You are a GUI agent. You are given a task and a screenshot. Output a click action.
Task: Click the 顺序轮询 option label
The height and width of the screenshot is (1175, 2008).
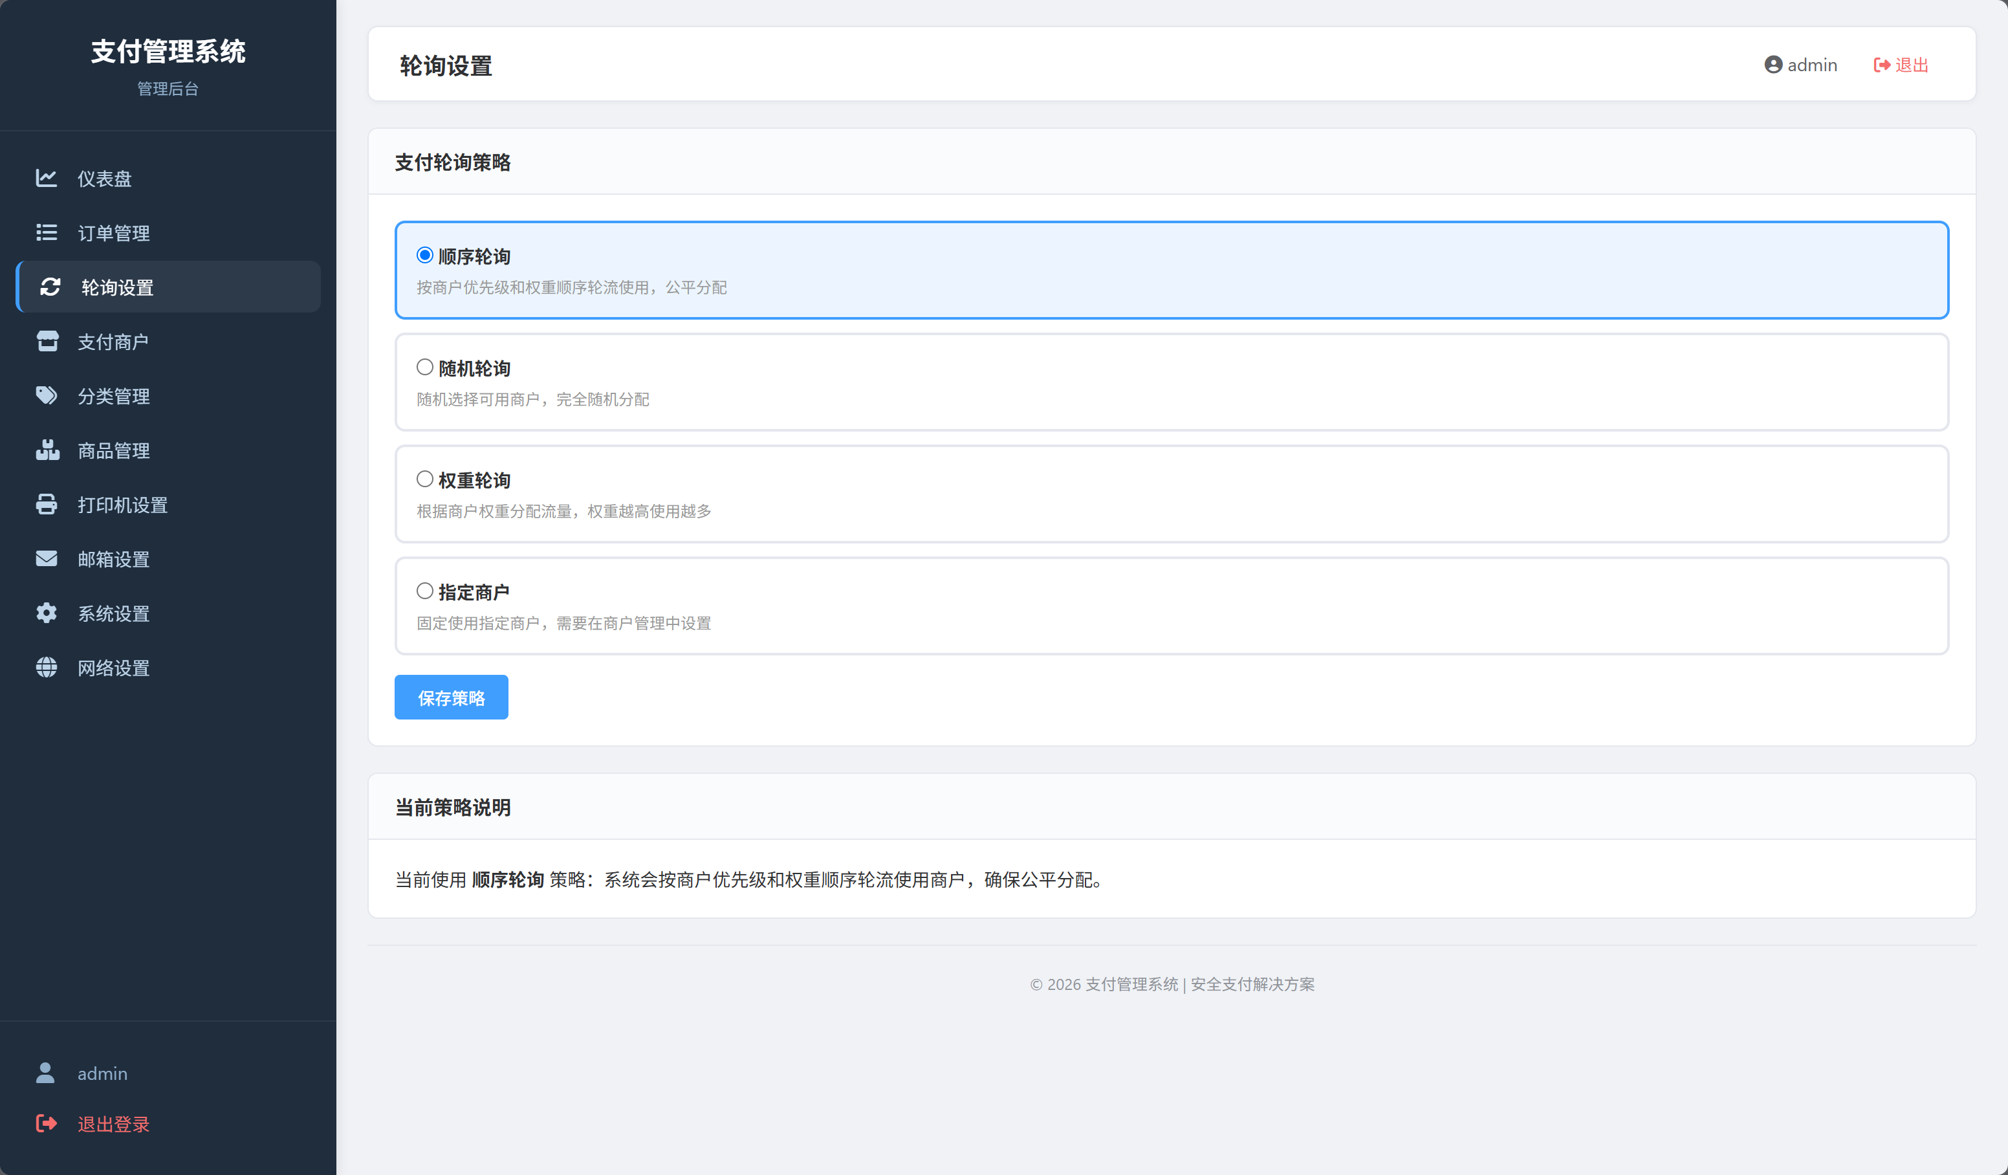tap(474, 256)
